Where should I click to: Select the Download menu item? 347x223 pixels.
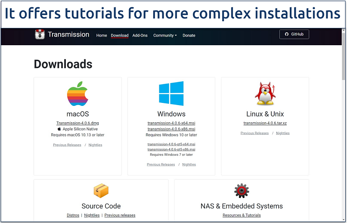pyautogui.click(x=120, y=35)
